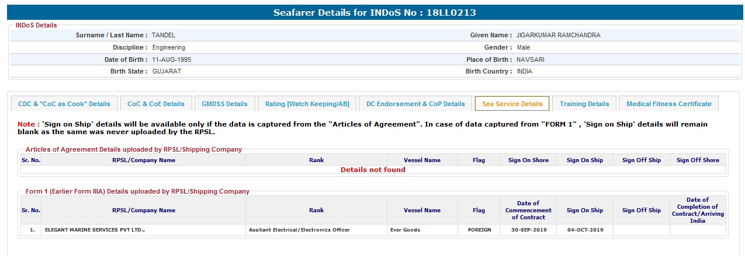Image resolution: width=745 pixels, height=256 pixels.
Task: Click the given name JIGARKUMAR RAMCHANDRA value
Action: point(558,35)
